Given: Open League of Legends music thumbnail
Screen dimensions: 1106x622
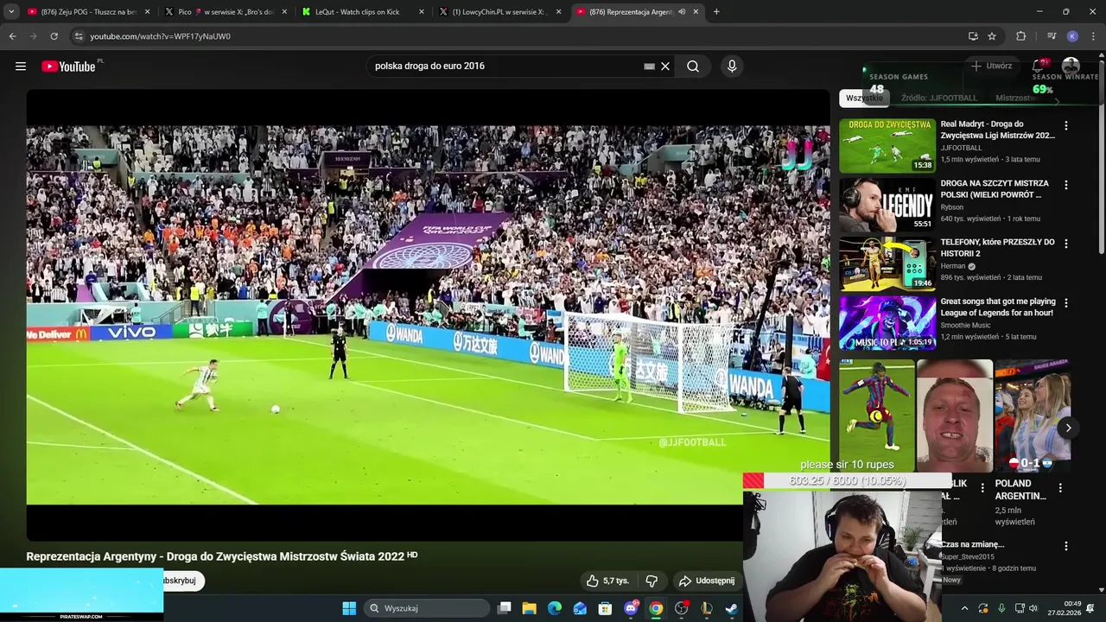Looking at the screenshot, I should tap(887, 323).
